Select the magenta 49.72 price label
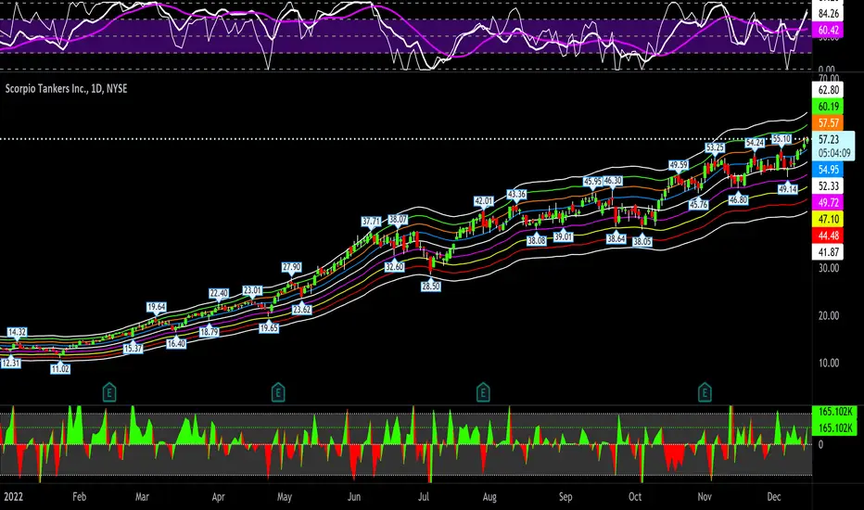 pyautogui.click(x=828, y=202)
